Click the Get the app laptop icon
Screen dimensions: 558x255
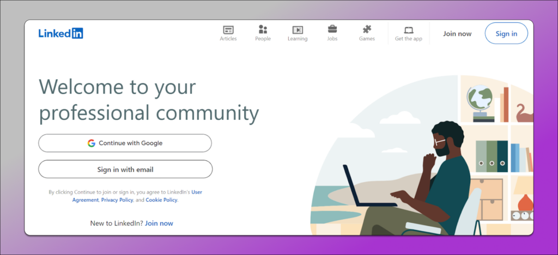click(409, 30)
